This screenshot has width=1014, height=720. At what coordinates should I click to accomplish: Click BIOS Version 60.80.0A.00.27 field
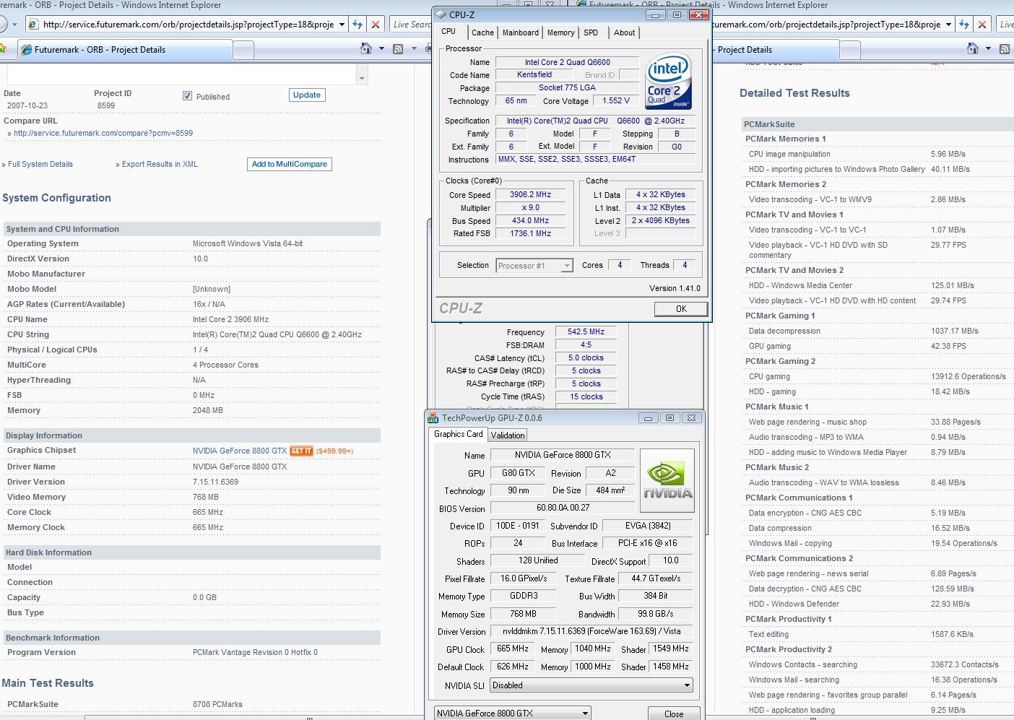click(563, 508)
